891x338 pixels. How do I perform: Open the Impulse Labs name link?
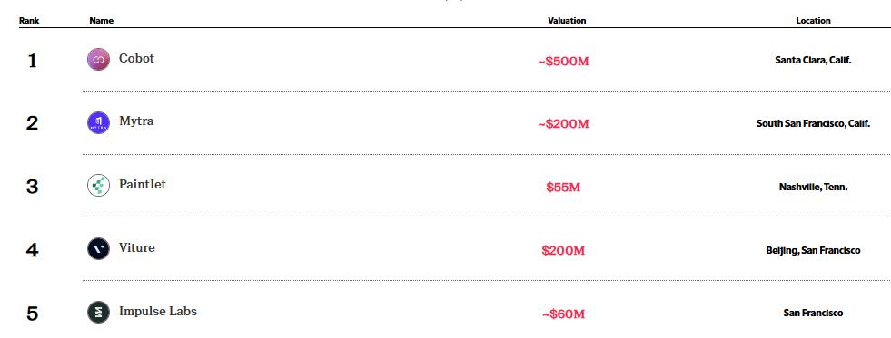point(158,312)
